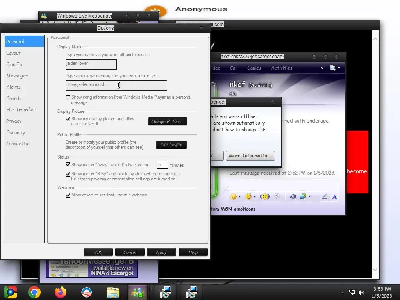Select Windows Live Messenger taskbar button

pos(137,292)
